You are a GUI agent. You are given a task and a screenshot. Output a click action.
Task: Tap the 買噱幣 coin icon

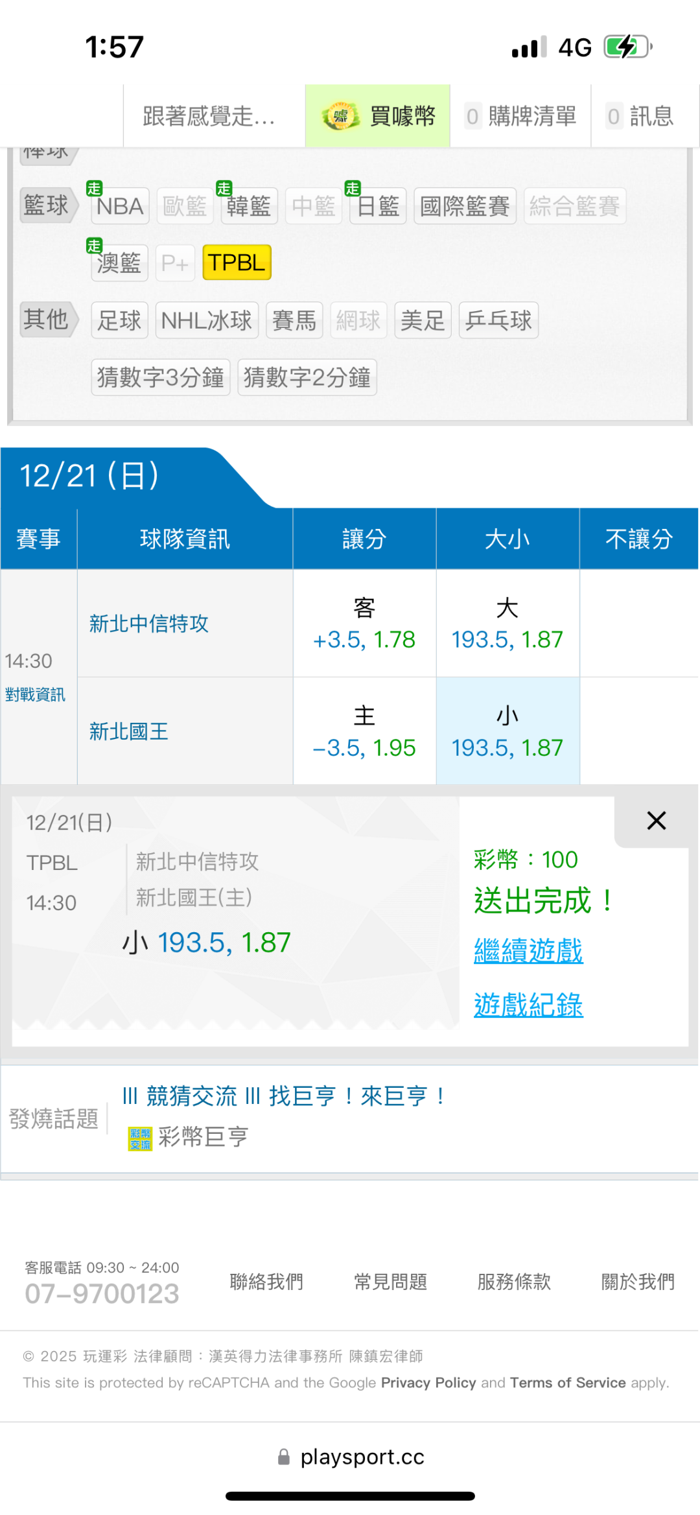[340, 116]
